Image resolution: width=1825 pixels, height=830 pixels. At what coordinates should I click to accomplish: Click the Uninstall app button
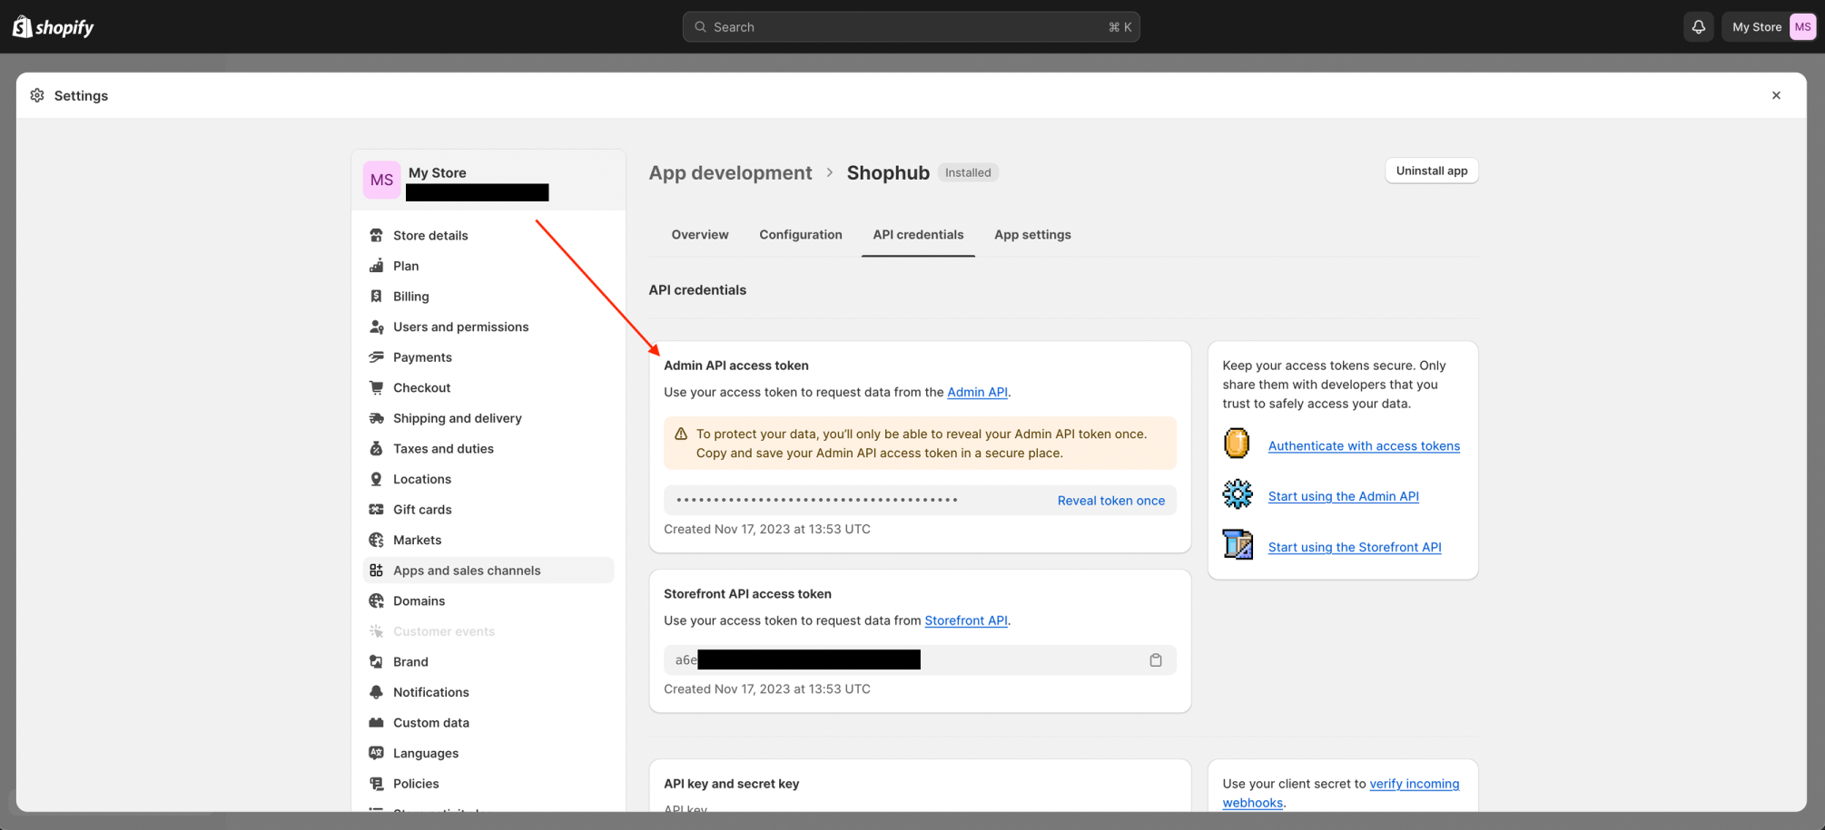pyautogui.click(x=1431, y=171)
